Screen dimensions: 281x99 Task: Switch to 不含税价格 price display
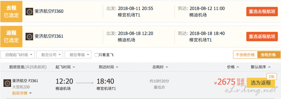245,55
